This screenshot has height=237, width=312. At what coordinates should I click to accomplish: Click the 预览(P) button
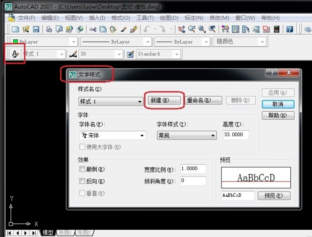(x=274, y=196)
